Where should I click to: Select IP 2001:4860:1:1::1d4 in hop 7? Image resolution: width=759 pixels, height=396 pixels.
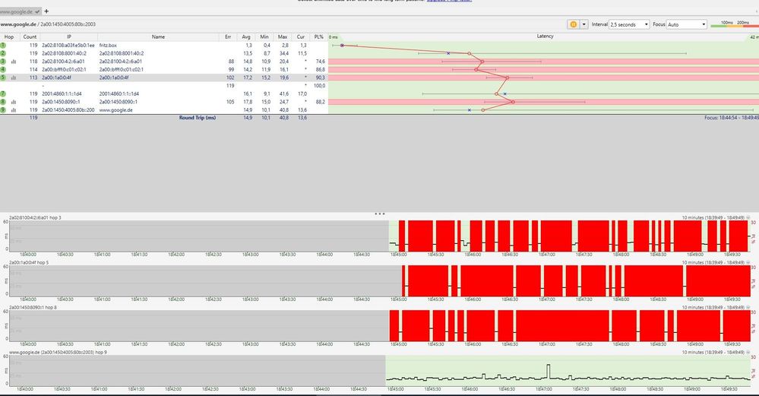[62, 94]
